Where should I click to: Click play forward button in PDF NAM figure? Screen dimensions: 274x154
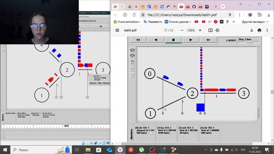[x=191, y=40]
